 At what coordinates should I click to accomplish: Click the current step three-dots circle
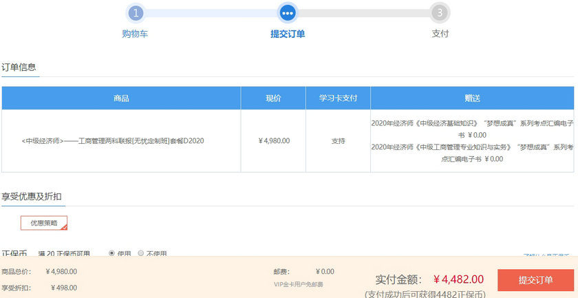click(287, 13)
